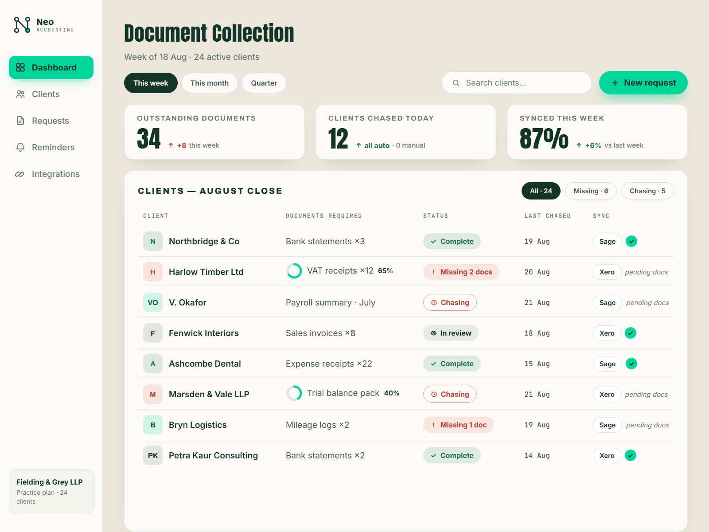The image size is (709, 532).
Task: Open Northbridge & Co client
Action: point(204,241)
